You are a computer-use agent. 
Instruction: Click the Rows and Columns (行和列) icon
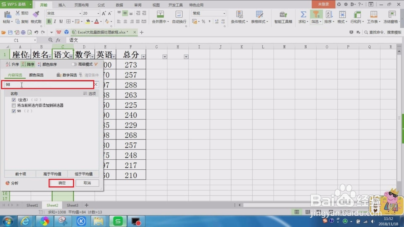[357, 15]
